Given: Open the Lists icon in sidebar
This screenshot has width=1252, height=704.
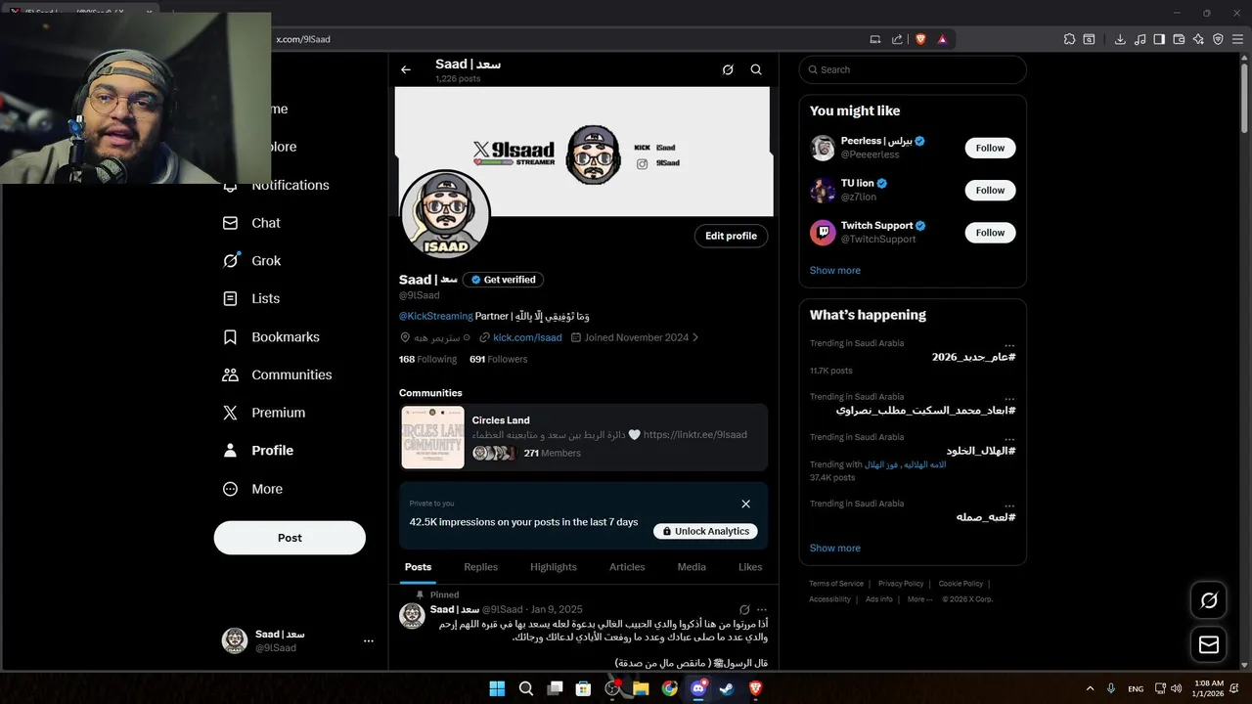Looking at the screenshot, I should [x=231, y=298].
